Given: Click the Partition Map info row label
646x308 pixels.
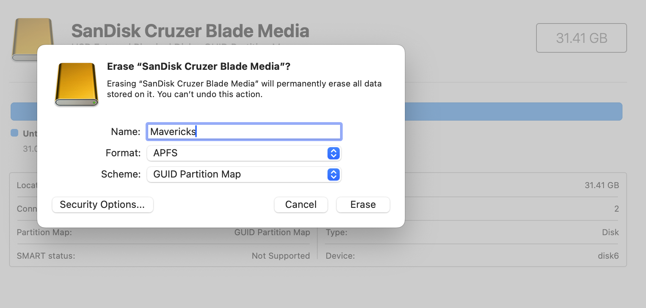Looking at the screenshot, I should coord(44,233).
